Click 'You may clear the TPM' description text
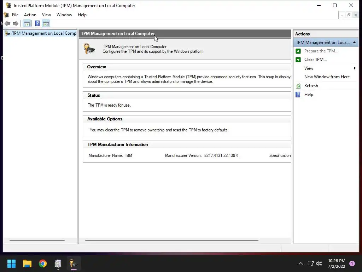Viewport: 362px width, 272px height. pos(159,130)
